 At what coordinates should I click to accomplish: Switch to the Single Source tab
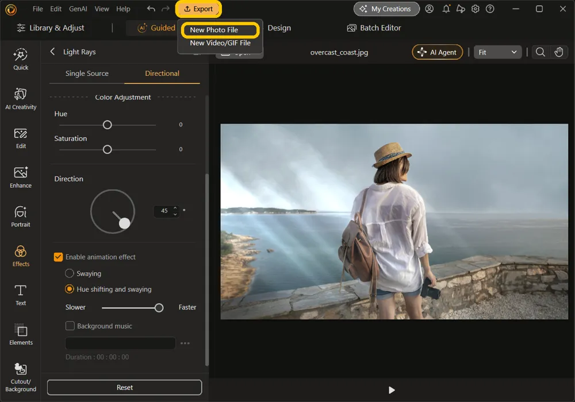point(87,74)
